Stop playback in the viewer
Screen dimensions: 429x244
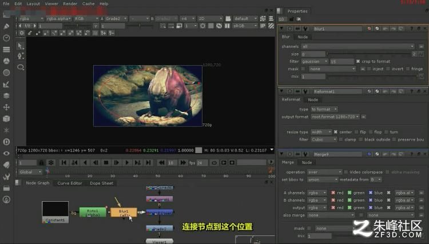click(106, 163)
